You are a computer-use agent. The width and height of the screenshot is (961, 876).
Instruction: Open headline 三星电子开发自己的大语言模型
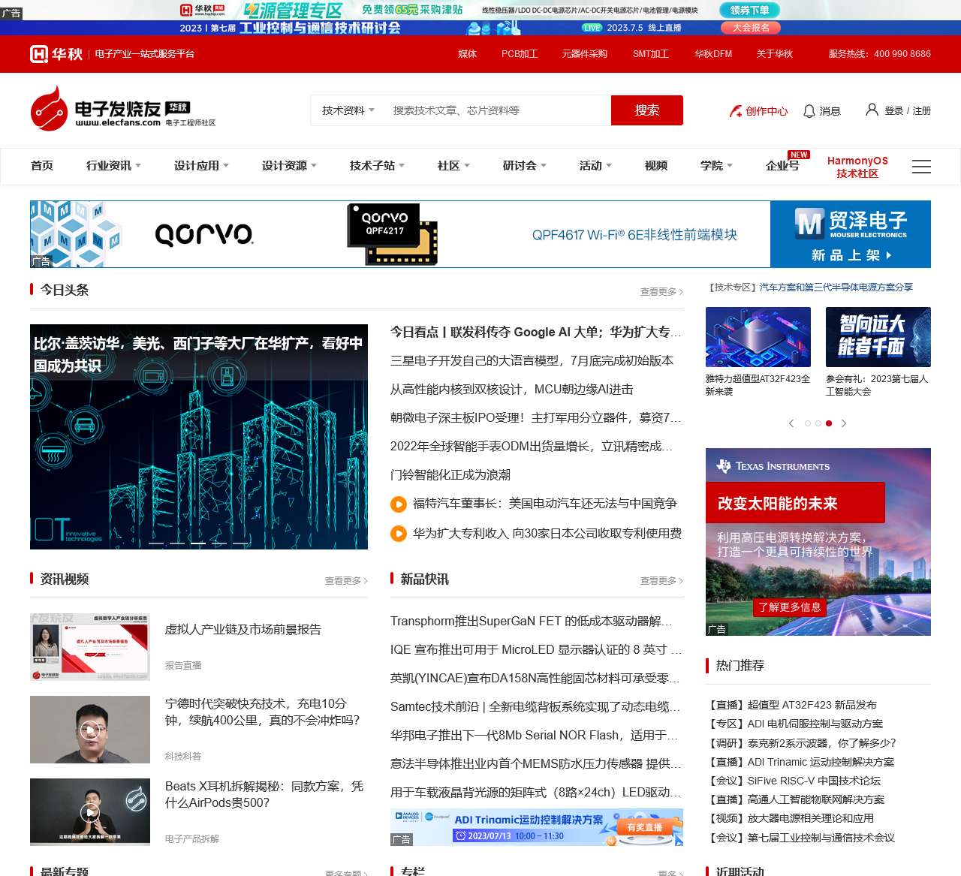pos(532,361)
